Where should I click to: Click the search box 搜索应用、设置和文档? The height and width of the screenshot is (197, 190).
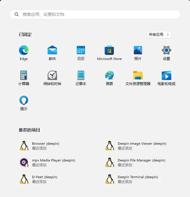95,14
